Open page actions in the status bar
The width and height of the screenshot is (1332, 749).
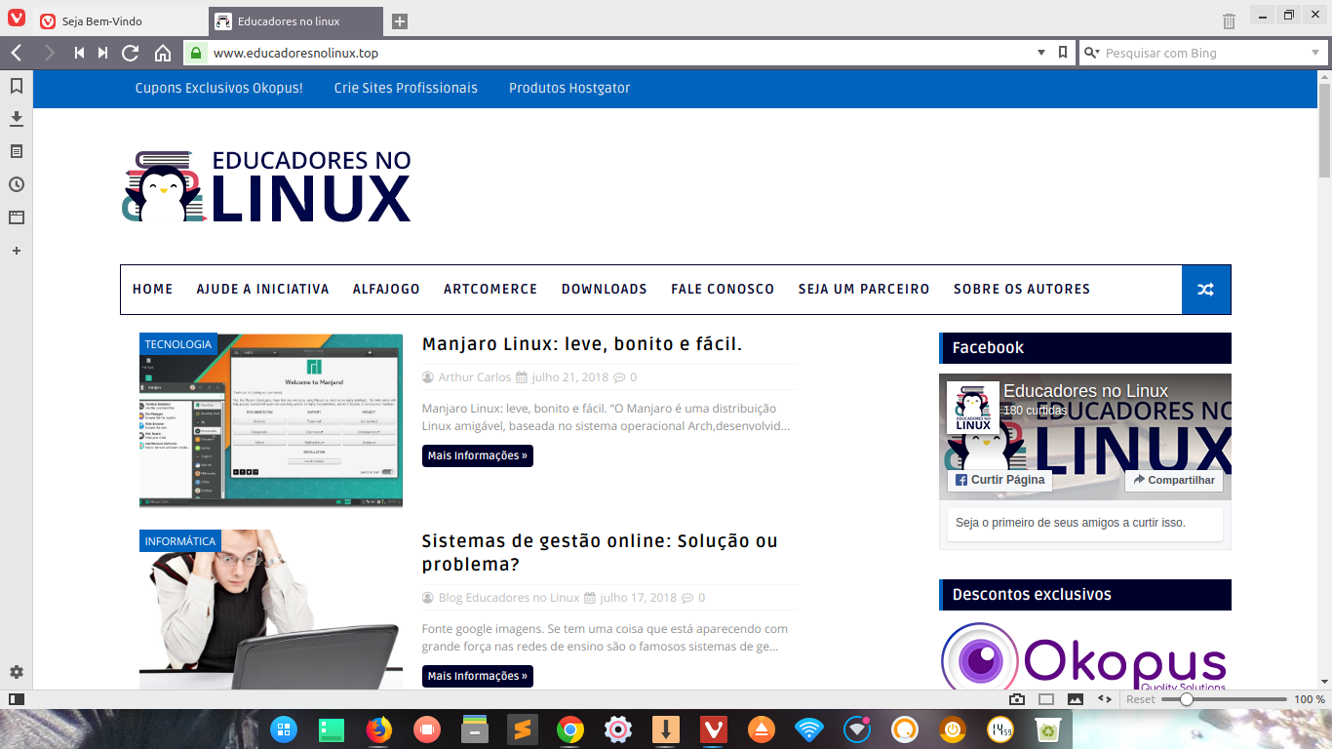[1105, 699]
